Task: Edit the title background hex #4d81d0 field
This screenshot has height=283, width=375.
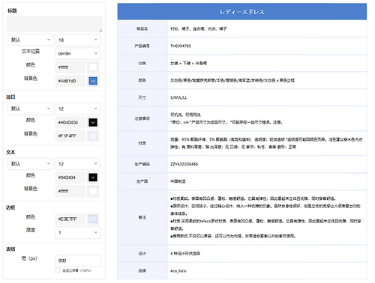Action: coord(70,81)
